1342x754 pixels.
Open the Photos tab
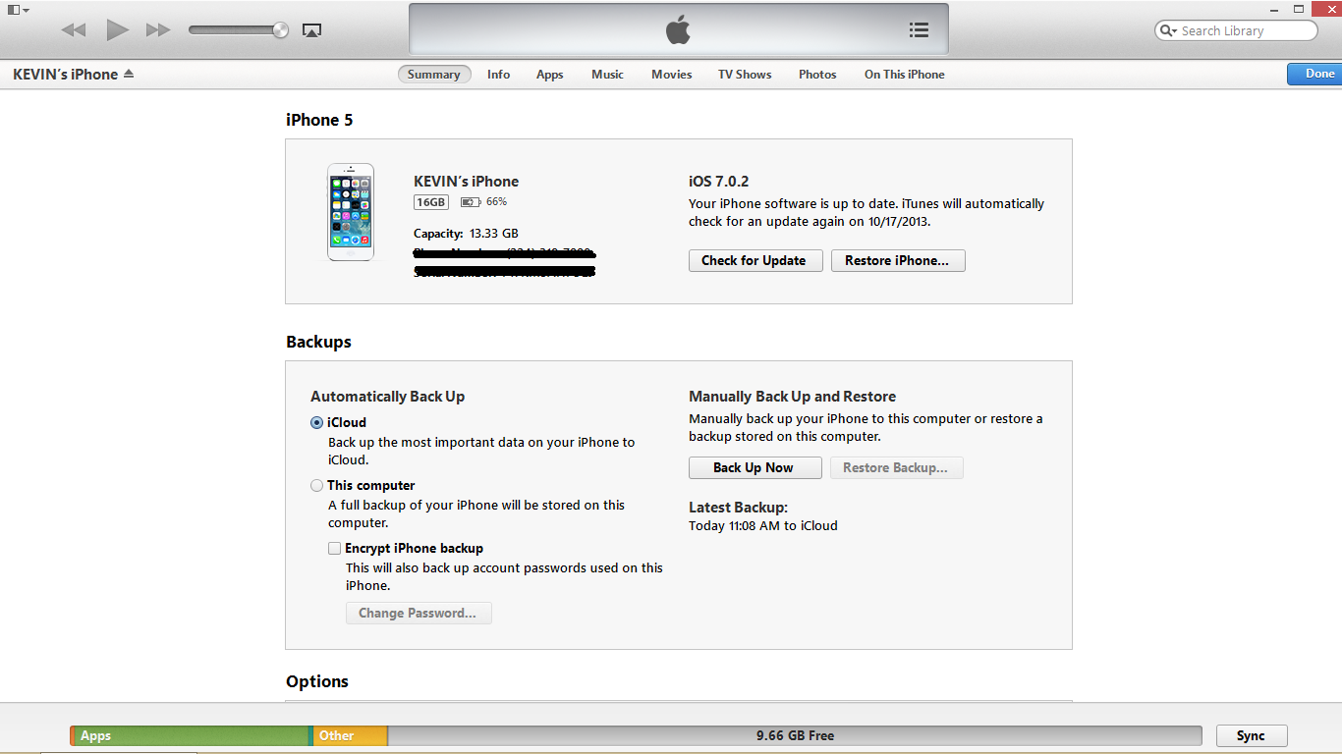coord(817,75)
